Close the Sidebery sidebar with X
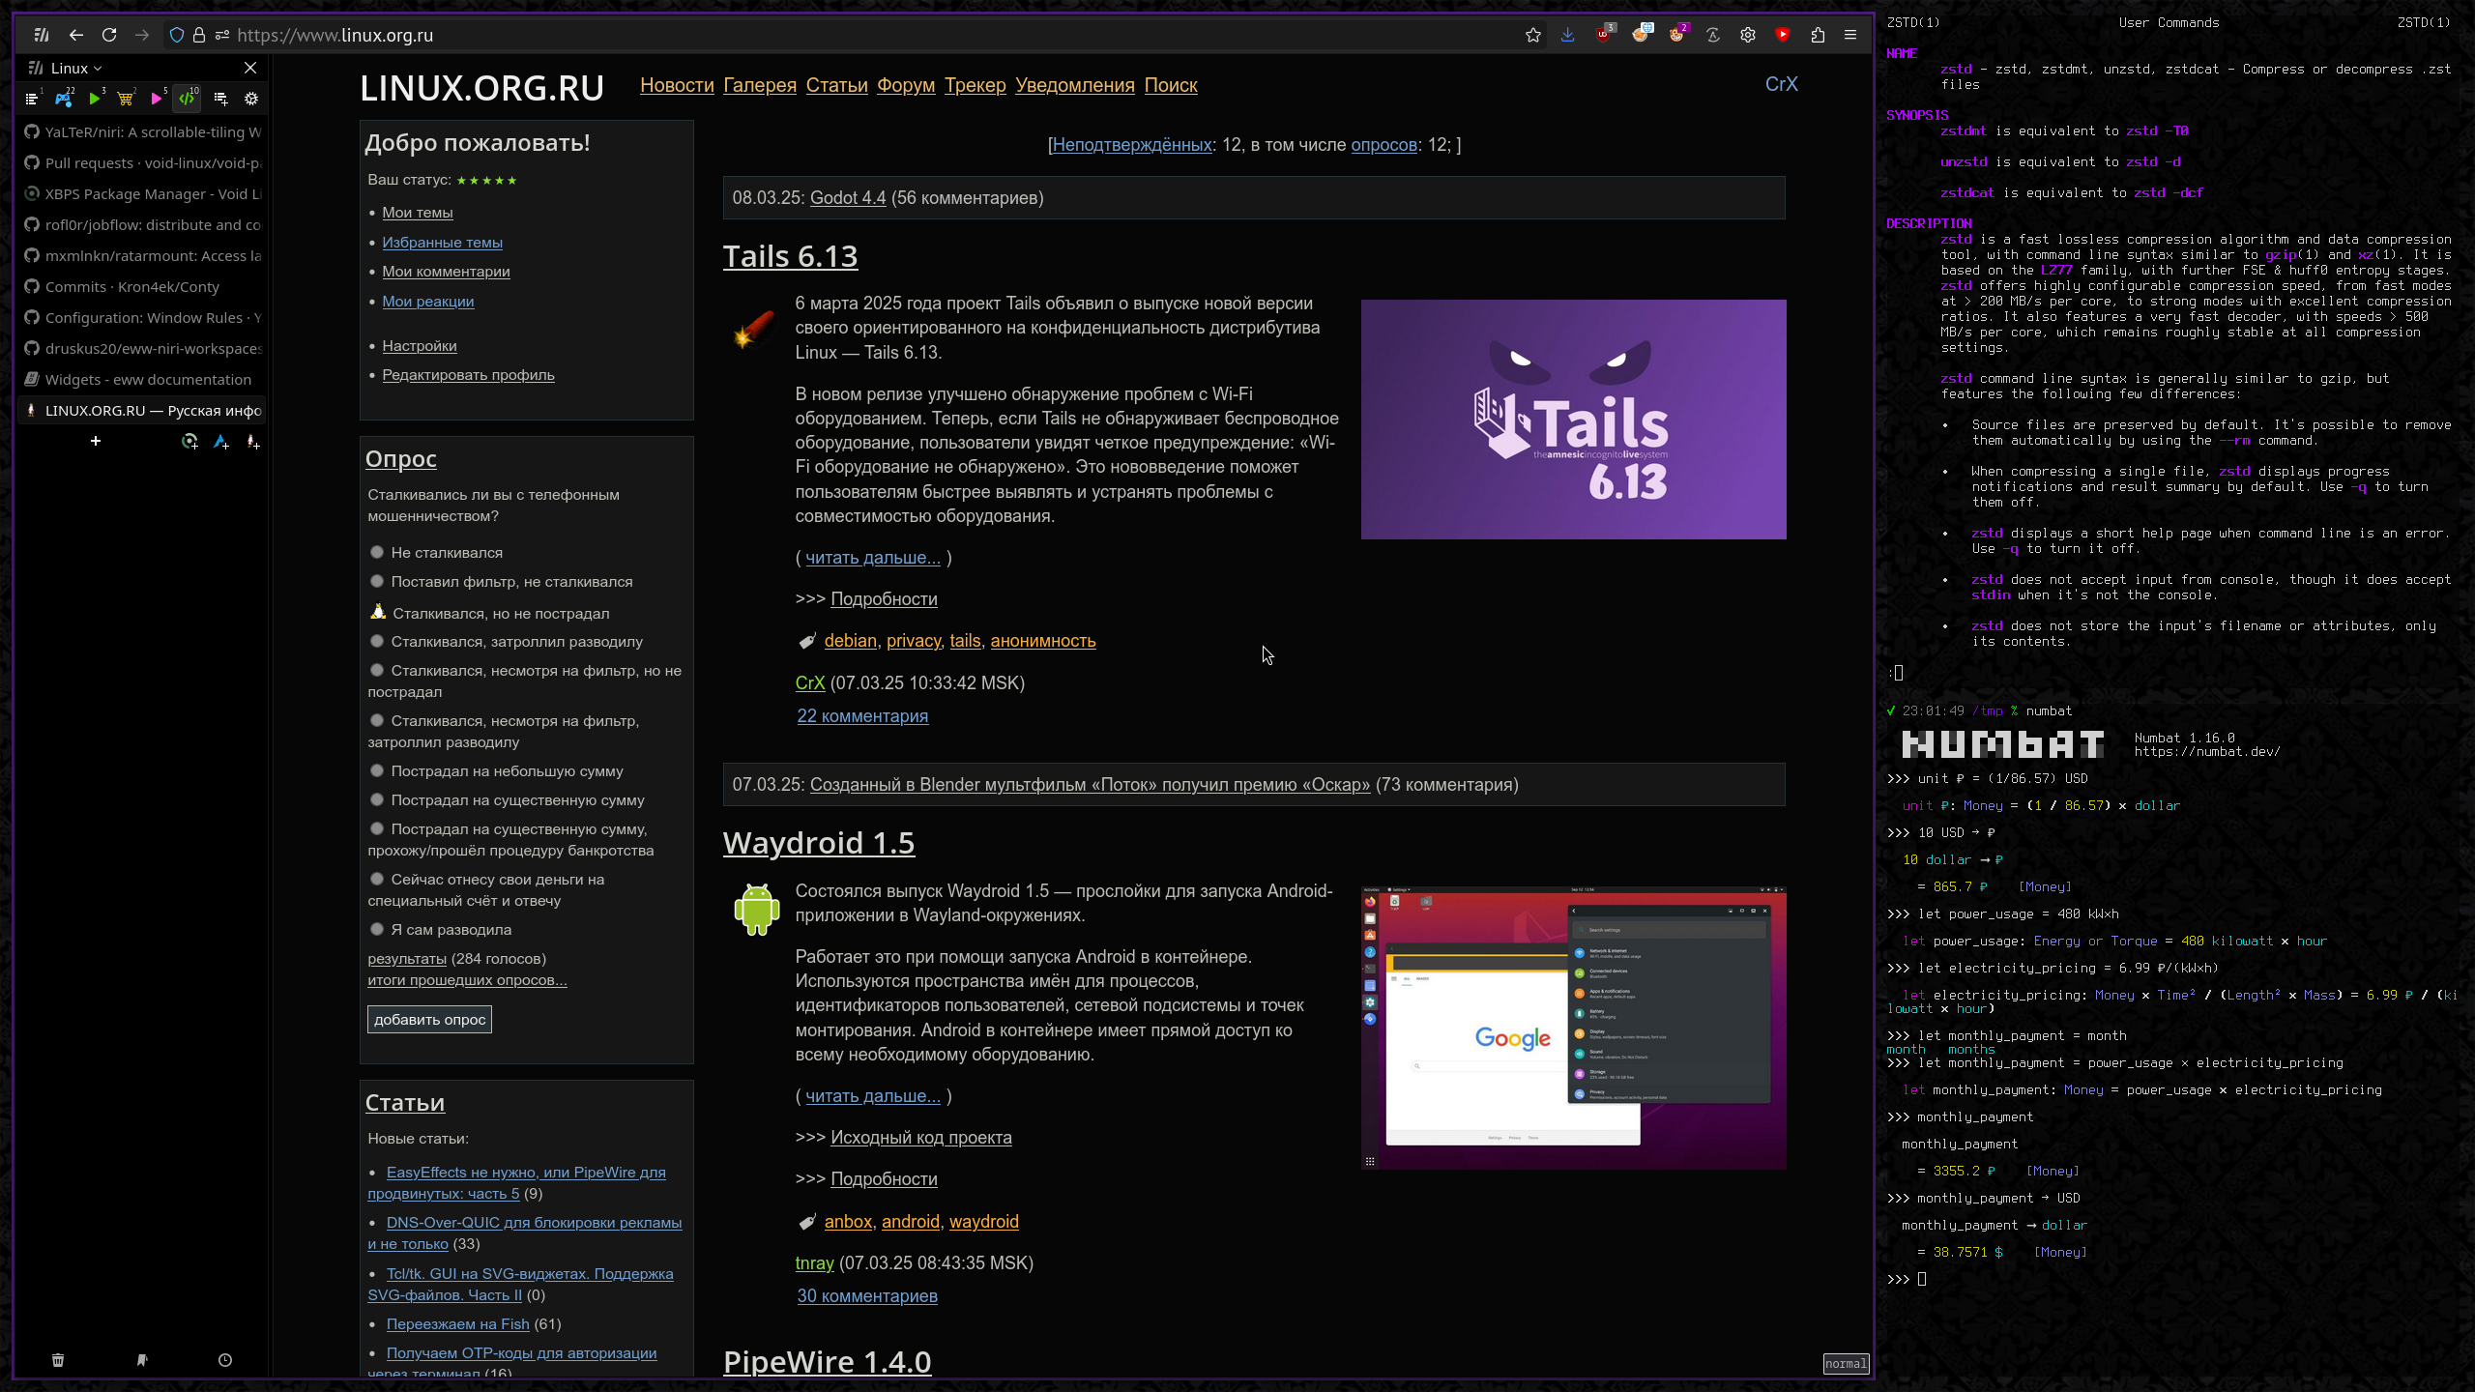The height and width of the screenshot is (1392, 2475). [x=250, y=68]
